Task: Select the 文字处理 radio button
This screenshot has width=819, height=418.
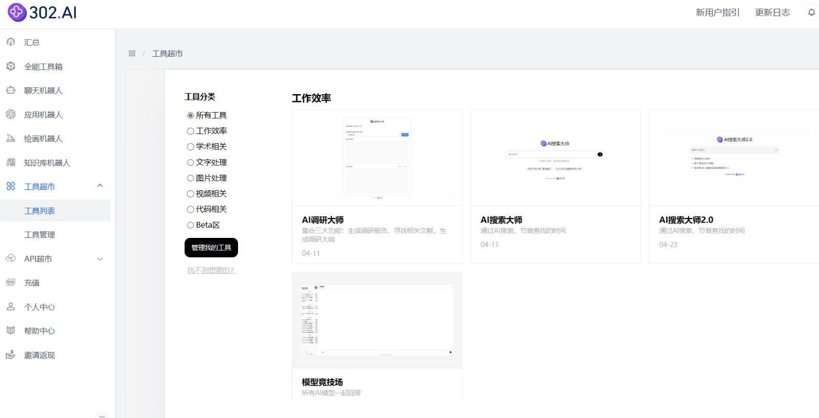Action: coord(190,163)
